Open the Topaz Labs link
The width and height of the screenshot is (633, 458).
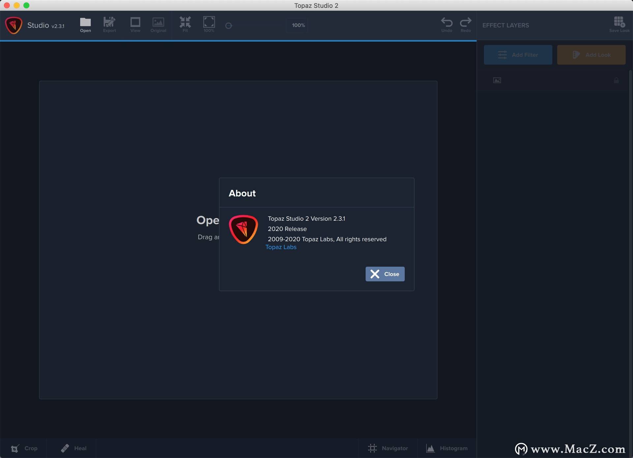(x=281, y=247)
